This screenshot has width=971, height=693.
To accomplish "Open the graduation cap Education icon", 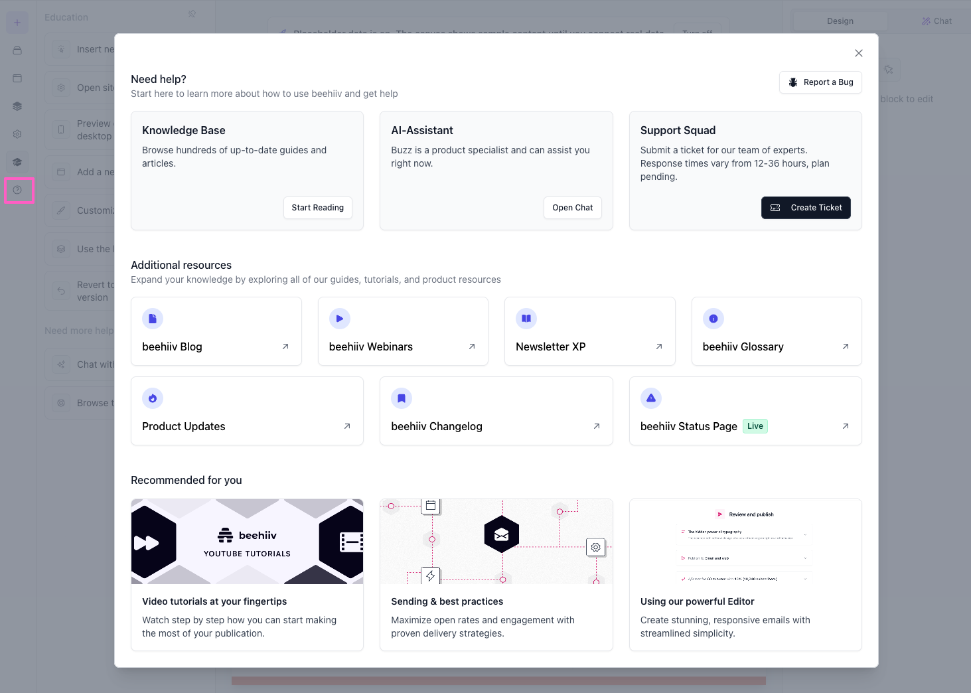I will pyautogui.click(x=17, y=162).
